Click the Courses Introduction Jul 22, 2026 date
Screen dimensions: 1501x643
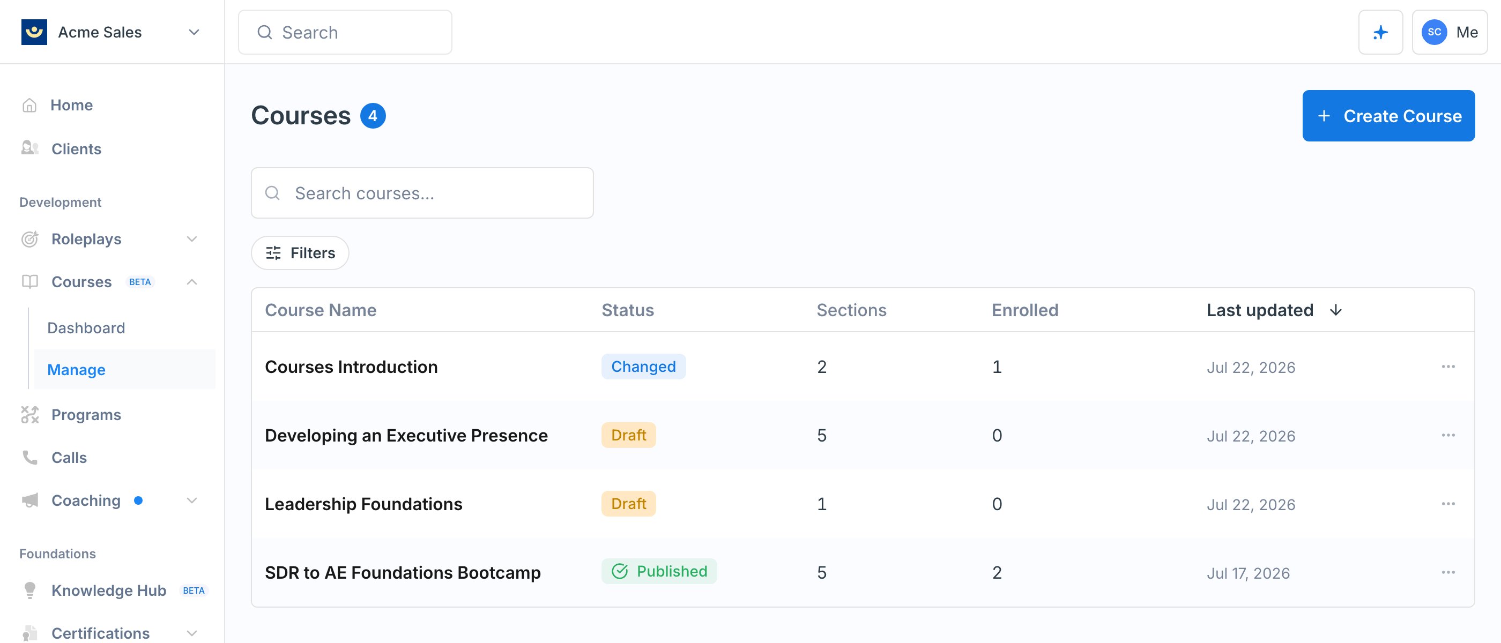click(1251, 368)
